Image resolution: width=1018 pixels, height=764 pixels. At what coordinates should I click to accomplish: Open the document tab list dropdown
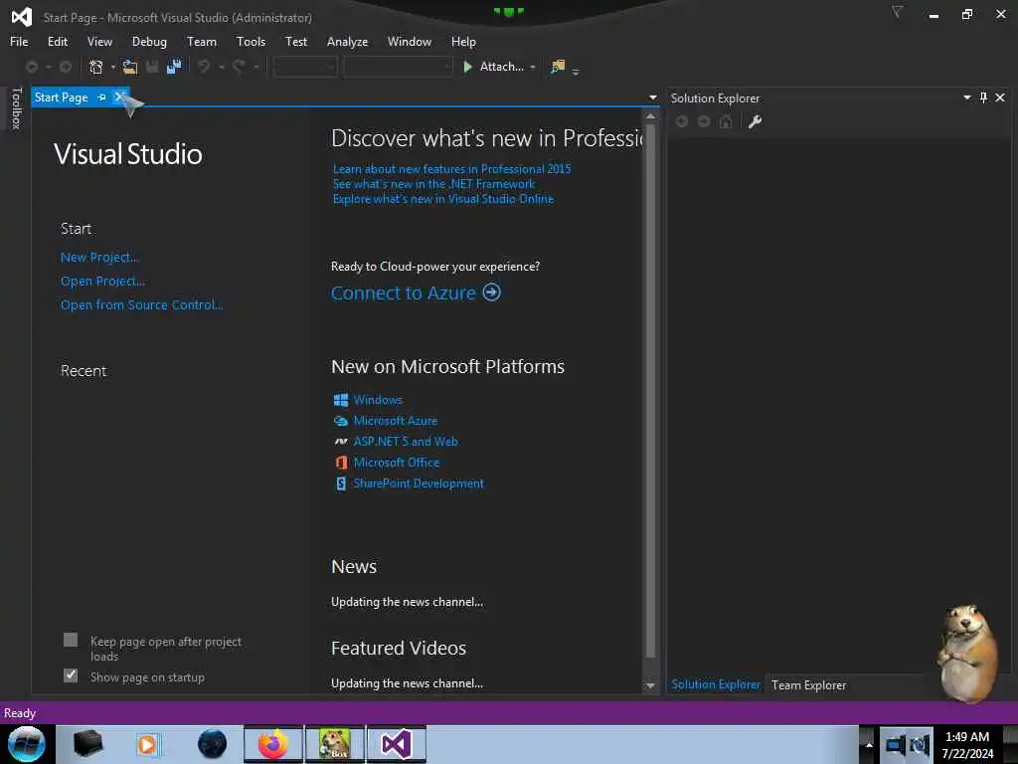(x=652, y=97)
